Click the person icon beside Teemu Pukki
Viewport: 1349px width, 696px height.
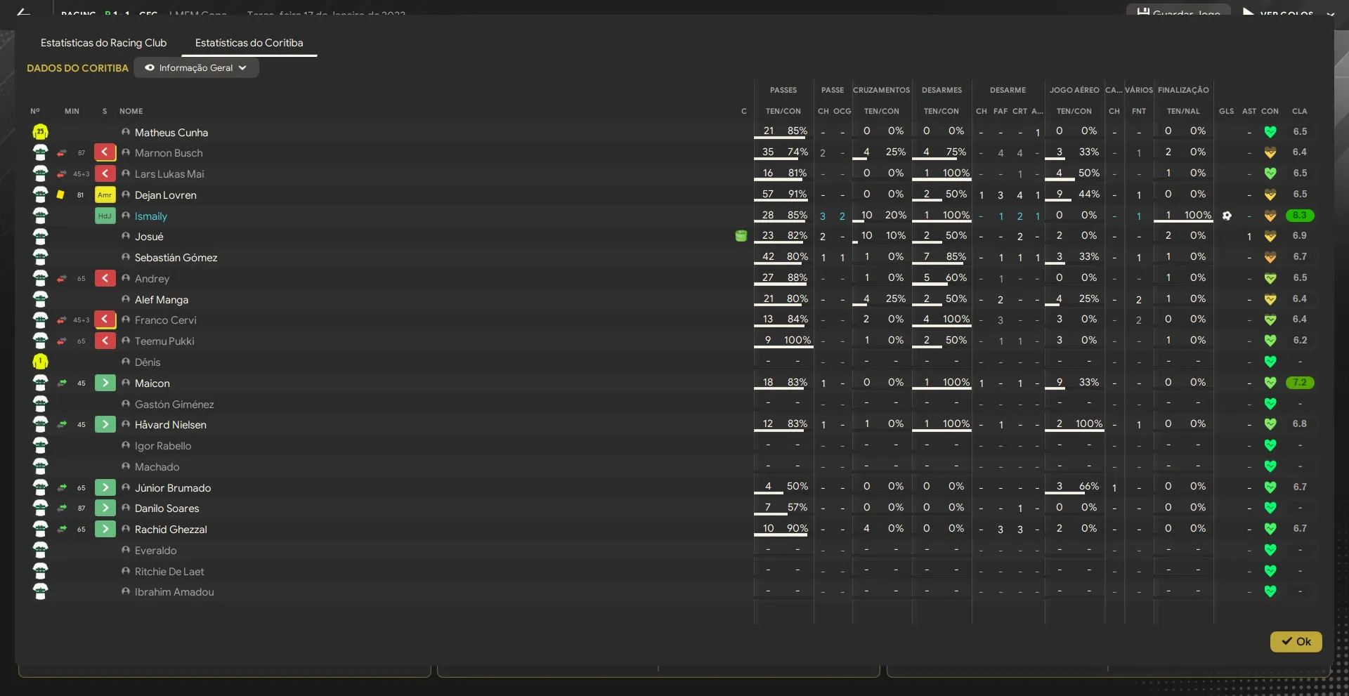(x=126, y=341)
